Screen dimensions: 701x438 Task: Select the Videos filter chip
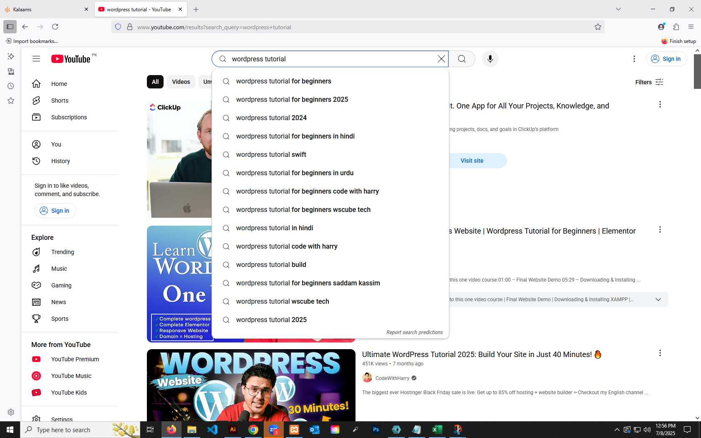coord(181,82)
